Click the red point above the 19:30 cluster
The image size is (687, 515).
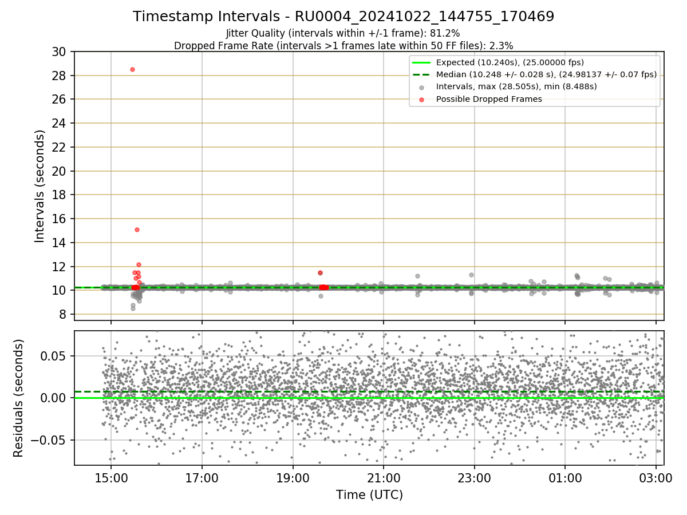click(x=320, y=273)
